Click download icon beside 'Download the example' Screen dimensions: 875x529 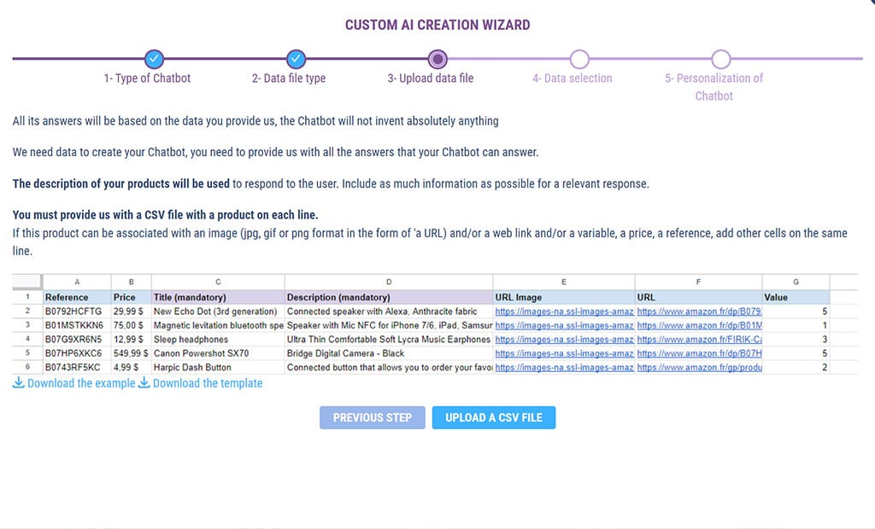19,383
